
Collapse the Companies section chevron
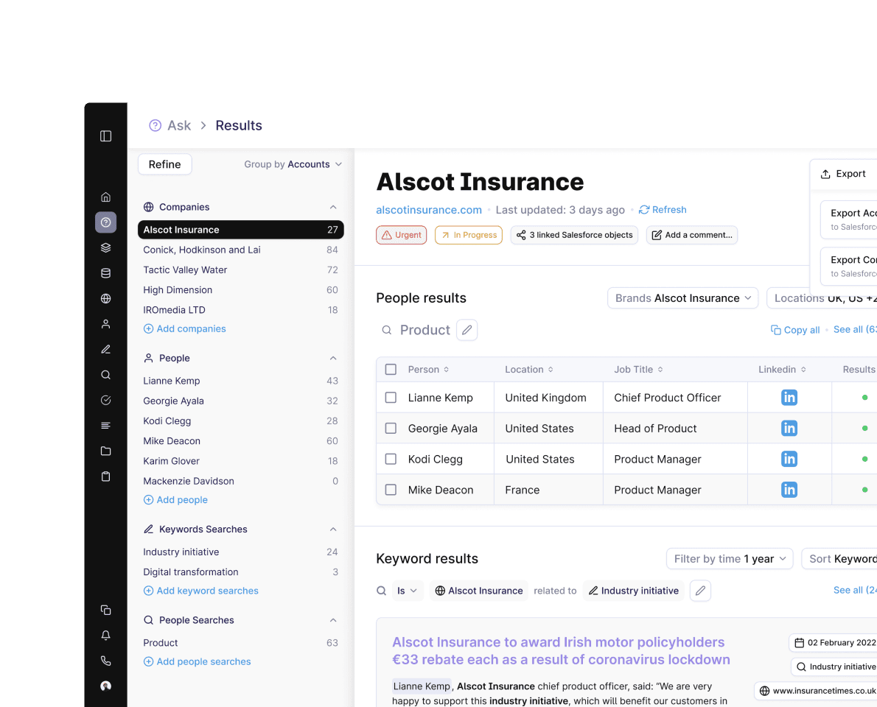coord(333,207)
